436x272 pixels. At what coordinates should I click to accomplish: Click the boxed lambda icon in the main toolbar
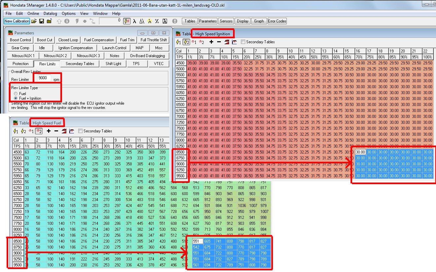(164, 21)
